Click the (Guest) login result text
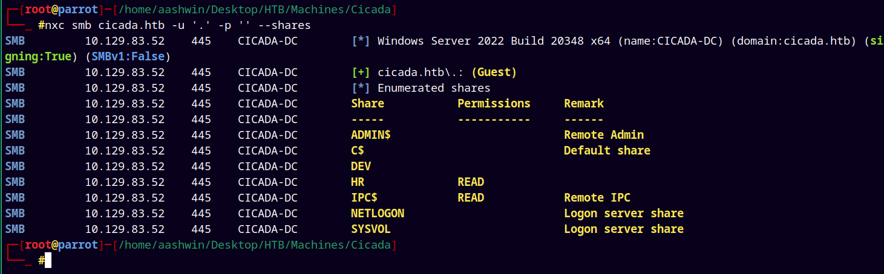This screenshot has width=884, height=274. [494, 72]
